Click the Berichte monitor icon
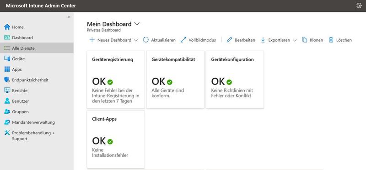366x170 pixels. pyautogui.click(x=7, y=90)
